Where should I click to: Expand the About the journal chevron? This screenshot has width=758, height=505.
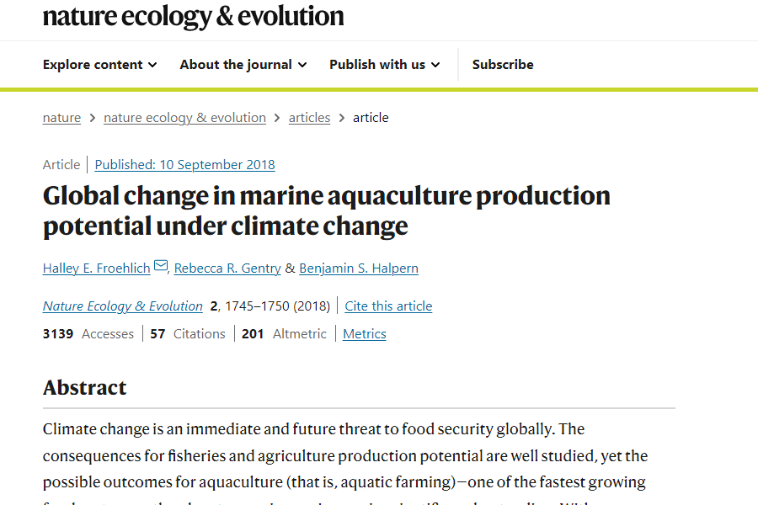[x=302, y=65]
